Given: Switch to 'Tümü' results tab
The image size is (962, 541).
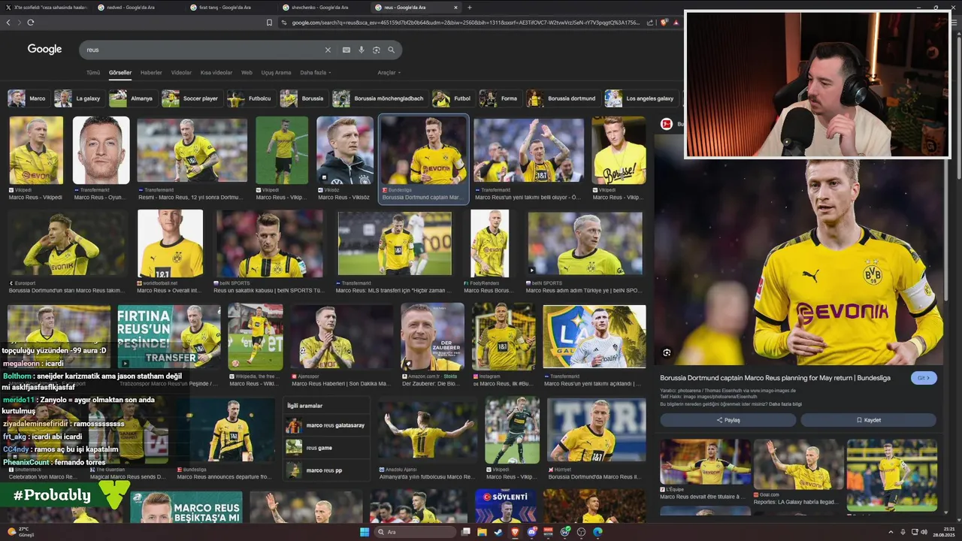Looking at the screenshot, I should coord(93,73).
